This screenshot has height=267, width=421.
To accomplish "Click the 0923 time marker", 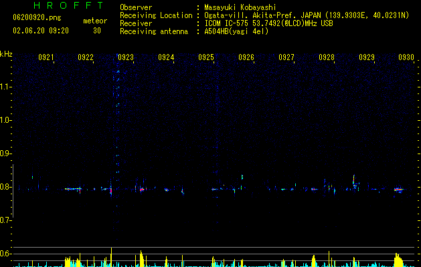I will [x=126, y=57].
